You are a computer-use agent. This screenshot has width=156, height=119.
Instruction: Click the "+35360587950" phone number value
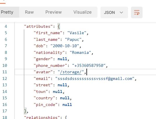[89, 65]
